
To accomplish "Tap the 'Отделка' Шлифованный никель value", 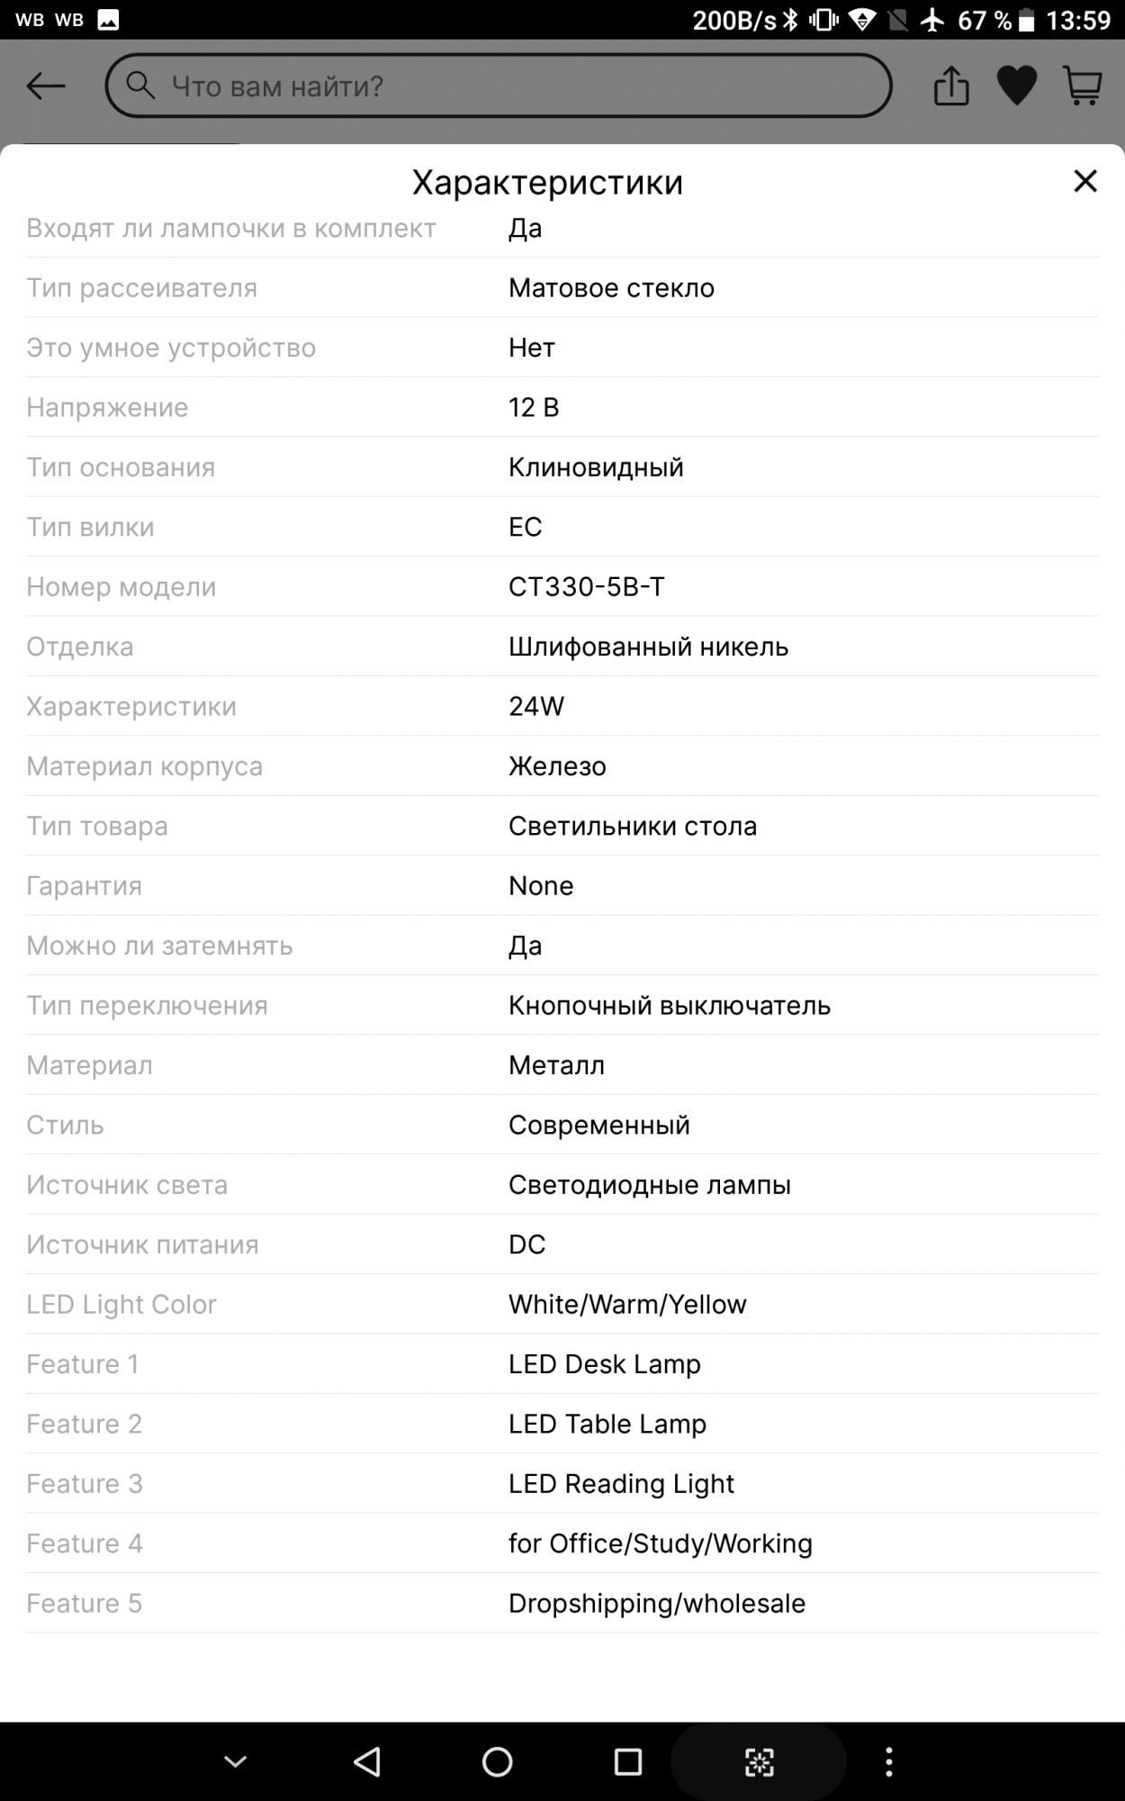I will (648, 647).
